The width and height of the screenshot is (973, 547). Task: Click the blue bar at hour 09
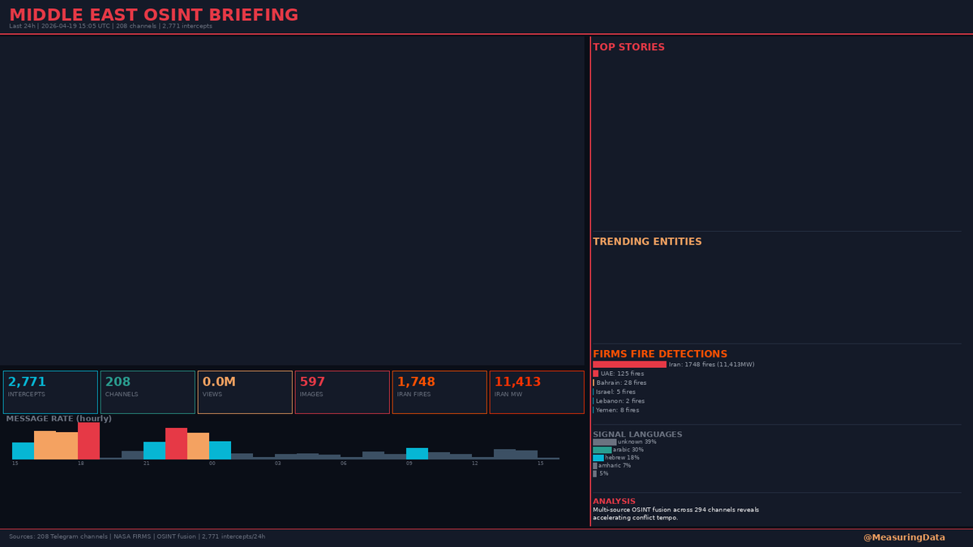[x=417, y=454]
